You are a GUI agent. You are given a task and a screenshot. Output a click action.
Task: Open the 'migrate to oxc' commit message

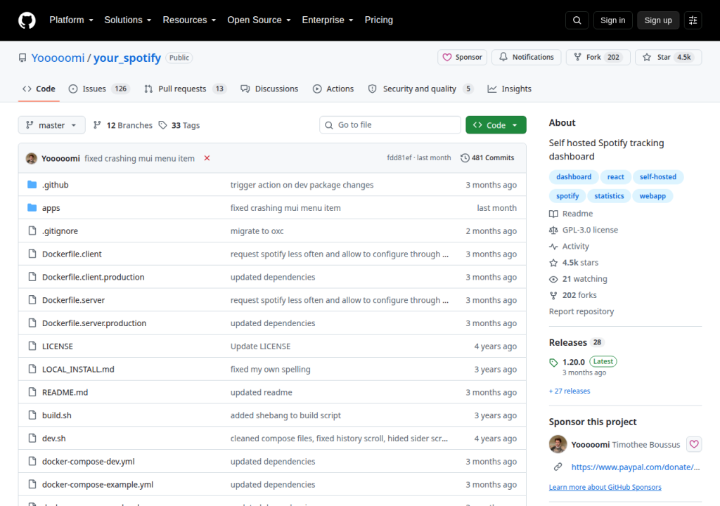coord(257,231)
